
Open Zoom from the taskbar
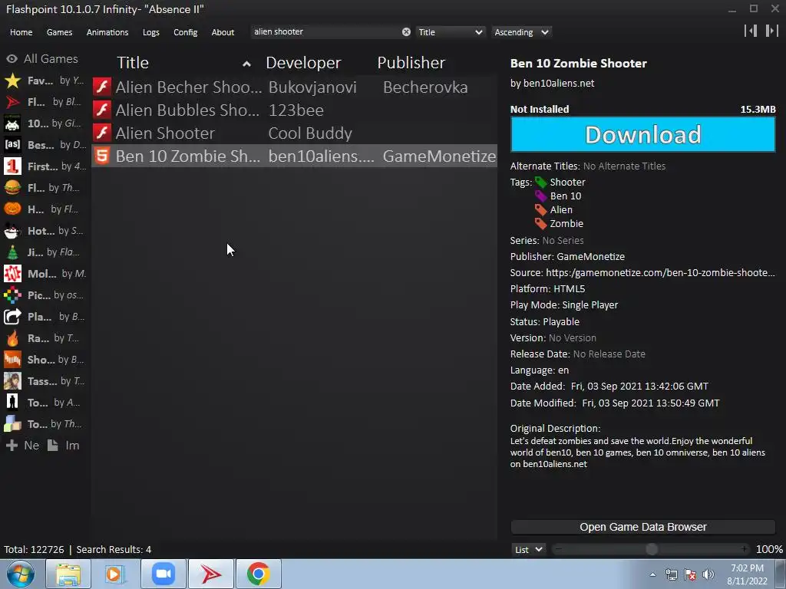point(163,574)
